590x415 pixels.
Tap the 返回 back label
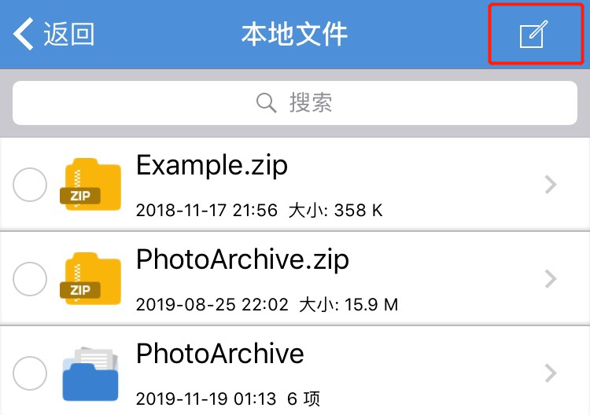(x=69, y=35)
